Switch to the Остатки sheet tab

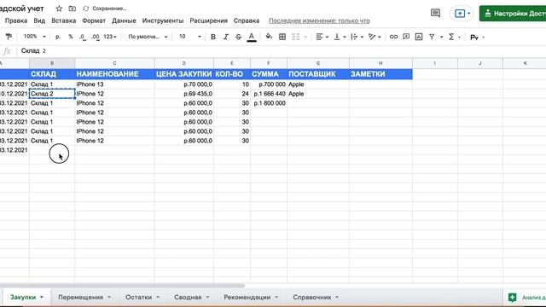[x=138, y=298]
